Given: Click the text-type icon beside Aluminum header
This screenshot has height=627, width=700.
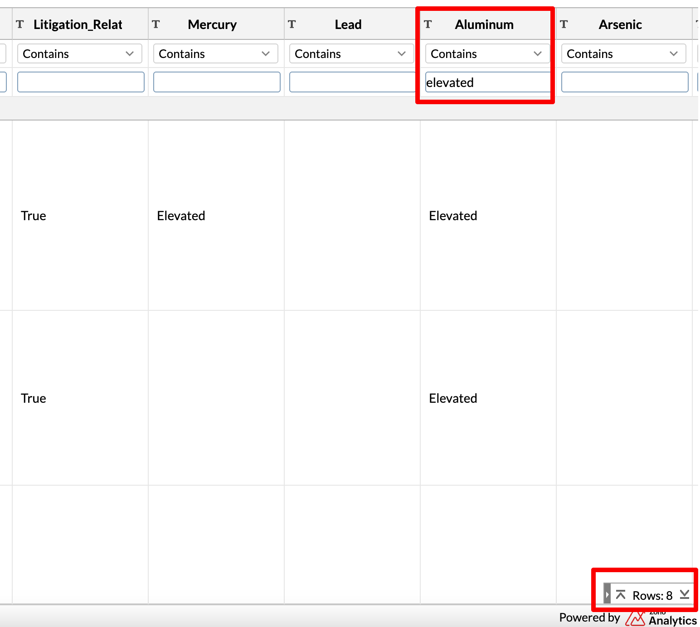Looking at the screenshot, I should (428, 24).
